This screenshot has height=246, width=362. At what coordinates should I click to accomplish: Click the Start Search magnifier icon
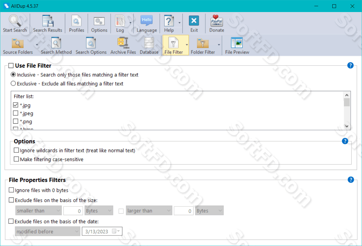[15, 21]
